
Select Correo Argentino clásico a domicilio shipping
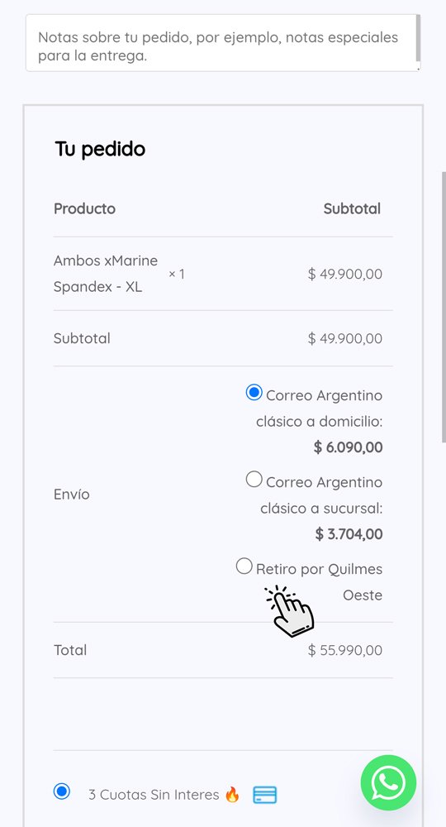coord(254,392)
